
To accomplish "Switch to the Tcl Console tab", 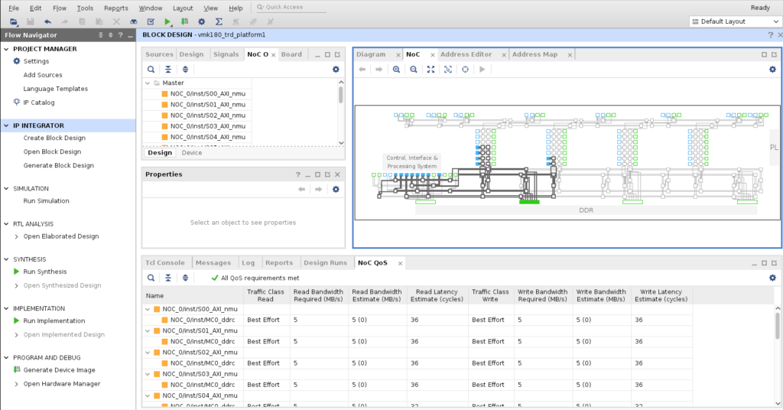I will click(165, 262).
